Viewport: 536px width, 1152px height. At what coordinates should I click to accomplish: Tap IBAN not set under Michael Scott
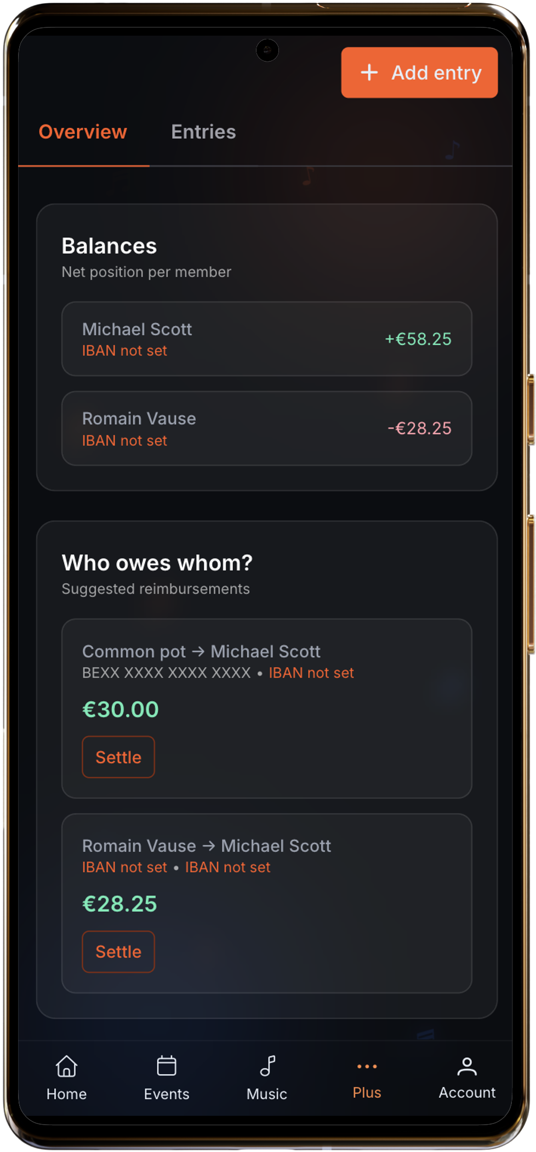(x=124, y=350)
